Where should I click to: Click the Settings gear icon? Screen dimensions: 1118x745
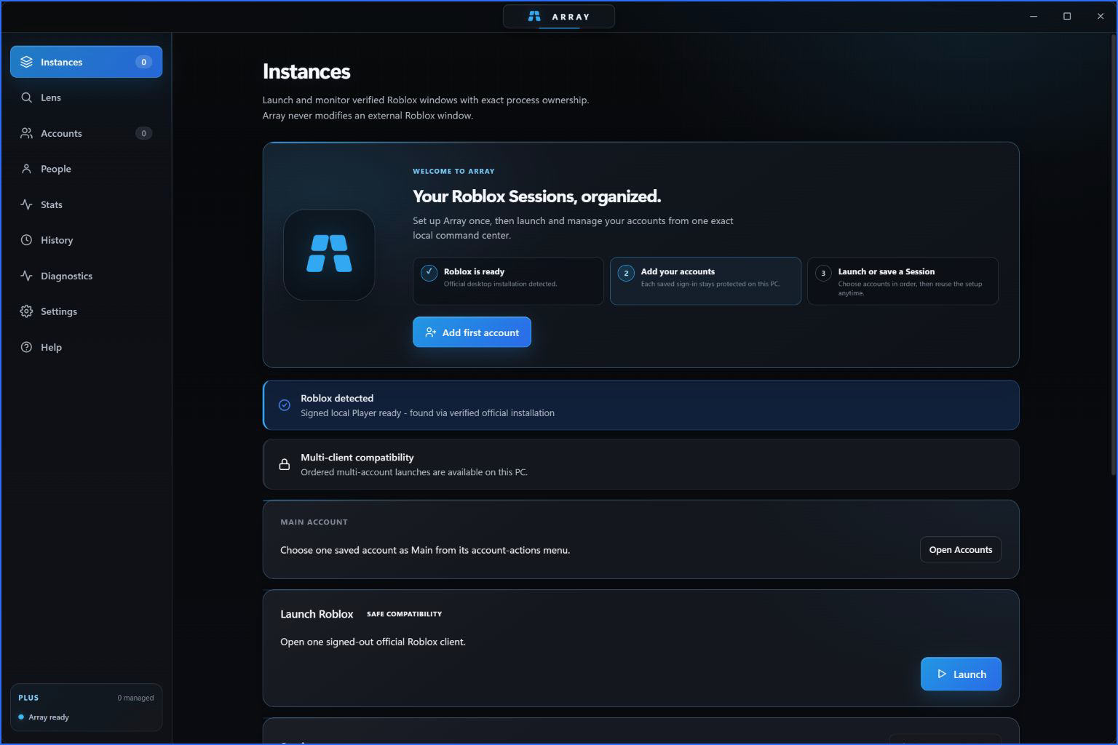27,311
